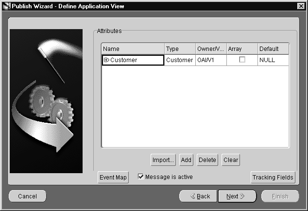Select the NULL default value cell
Viewport: 308px width, 211px height.
pos(273,60)
